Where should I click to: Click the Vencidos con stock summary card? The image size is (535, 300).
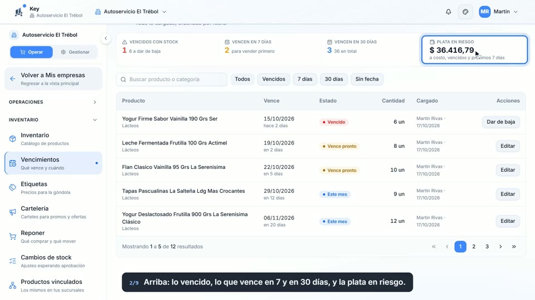(167, 49)
